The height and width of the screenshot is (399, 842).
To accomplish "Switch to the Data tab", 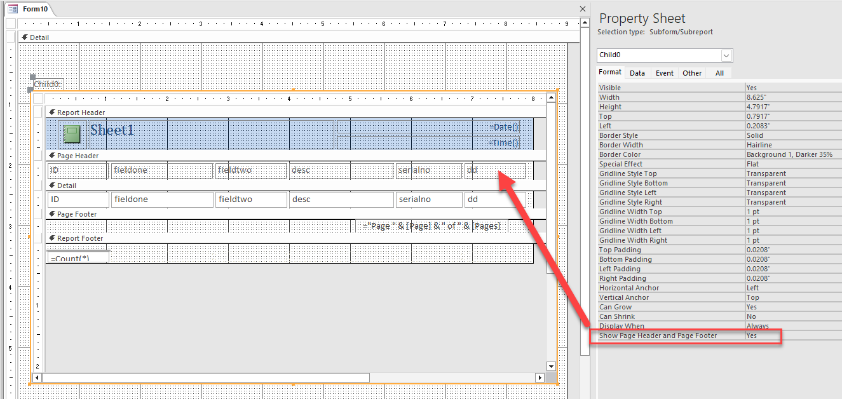I will point(637,73).
